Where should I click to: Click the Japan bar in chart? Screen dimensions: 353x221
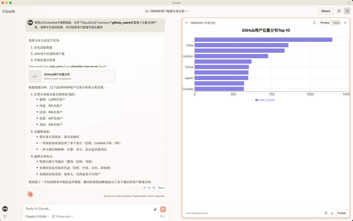coord(222,78)
